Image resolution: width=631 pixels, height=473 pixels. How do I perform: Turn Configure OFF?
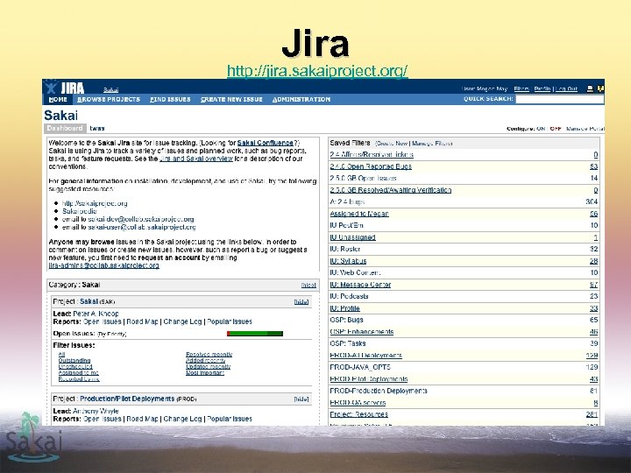click(556, 129)
